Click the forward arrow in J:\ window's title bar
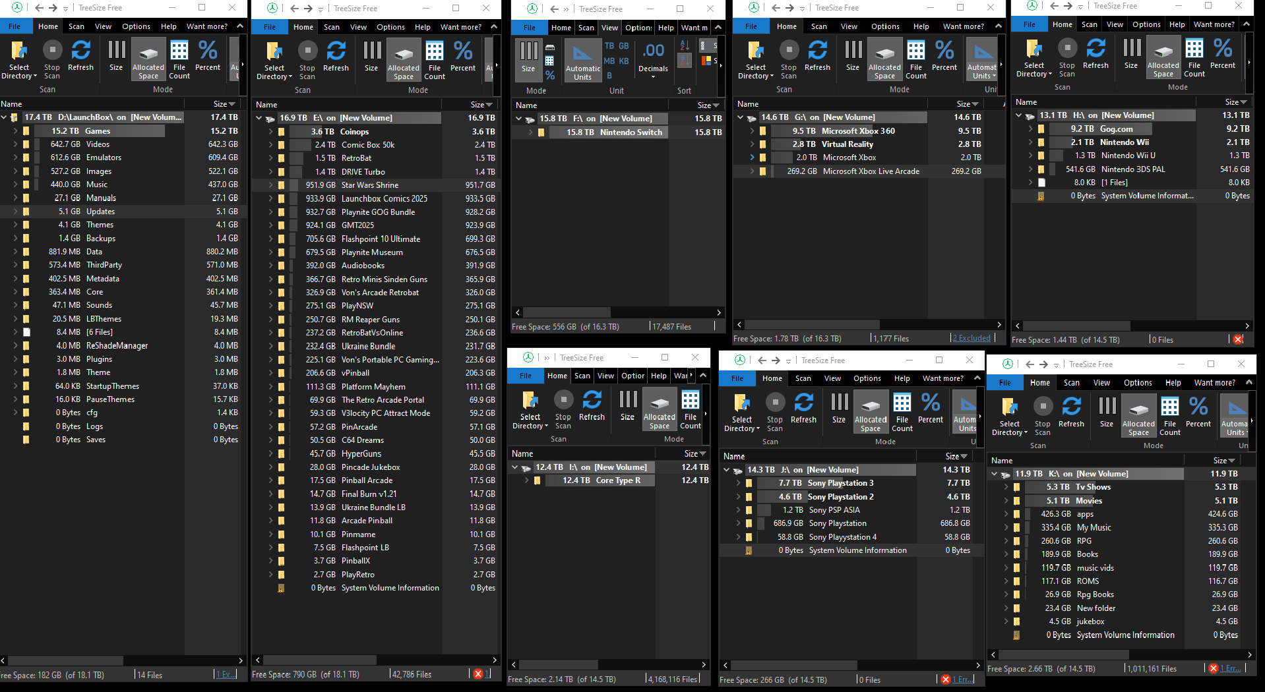This screenshot has height=692, width=1265. [776, 360]
